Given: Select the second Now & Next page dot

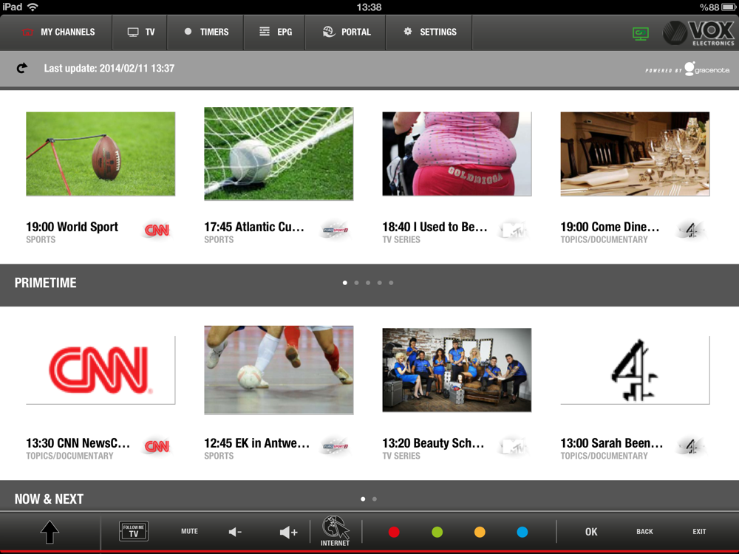Looking at the screenshot, I should tap(375, 499).
